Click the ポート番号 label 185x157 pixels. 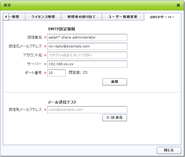(33, 73)
